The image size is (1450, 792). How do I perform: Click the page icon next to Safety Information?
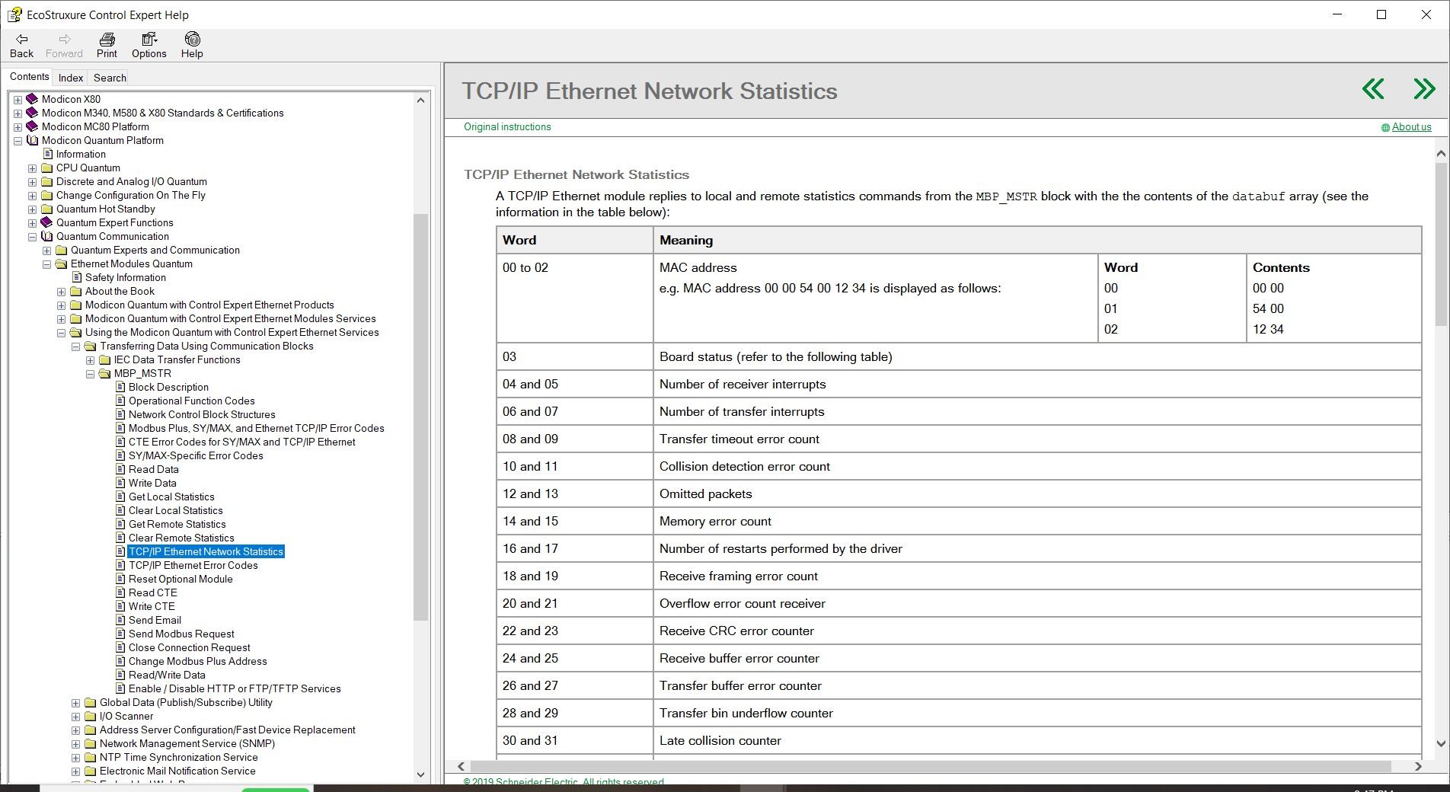pos(77,277)
